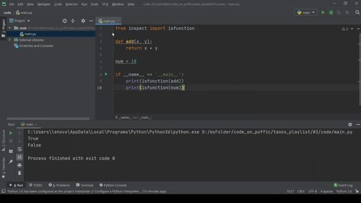Click the code breadcrumb in navigation bar
Viewport: 361px width, 203px height.
[x=7, y=12]
